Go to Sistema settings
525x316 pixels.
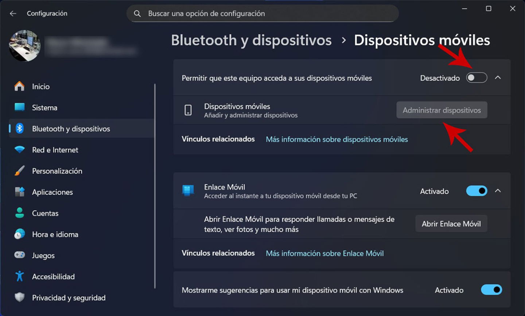click(81, 108)
